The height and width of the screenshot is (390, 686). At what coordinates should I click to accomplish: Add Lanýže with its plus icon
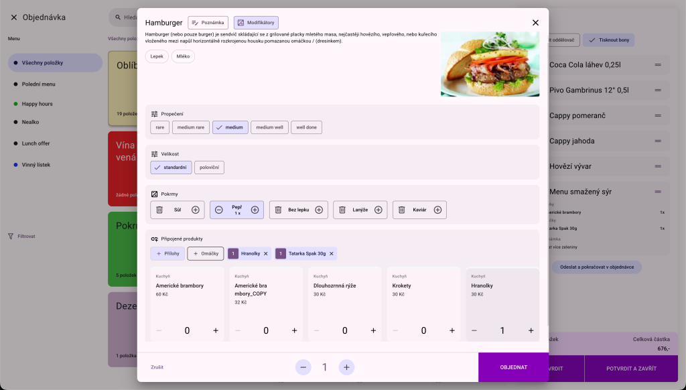378,210
